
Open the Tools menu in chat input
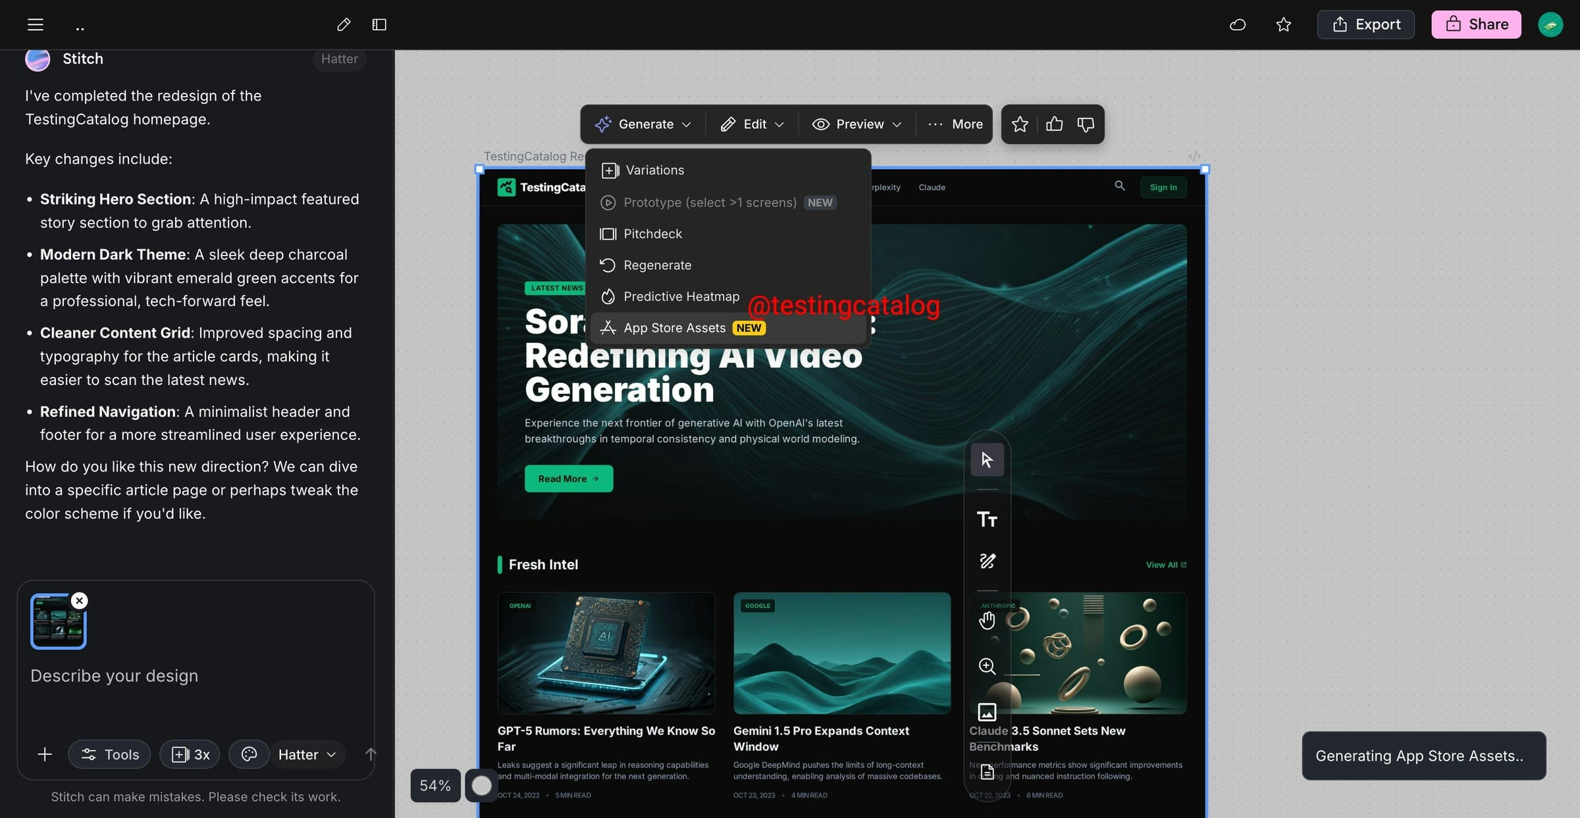[109, 754]
